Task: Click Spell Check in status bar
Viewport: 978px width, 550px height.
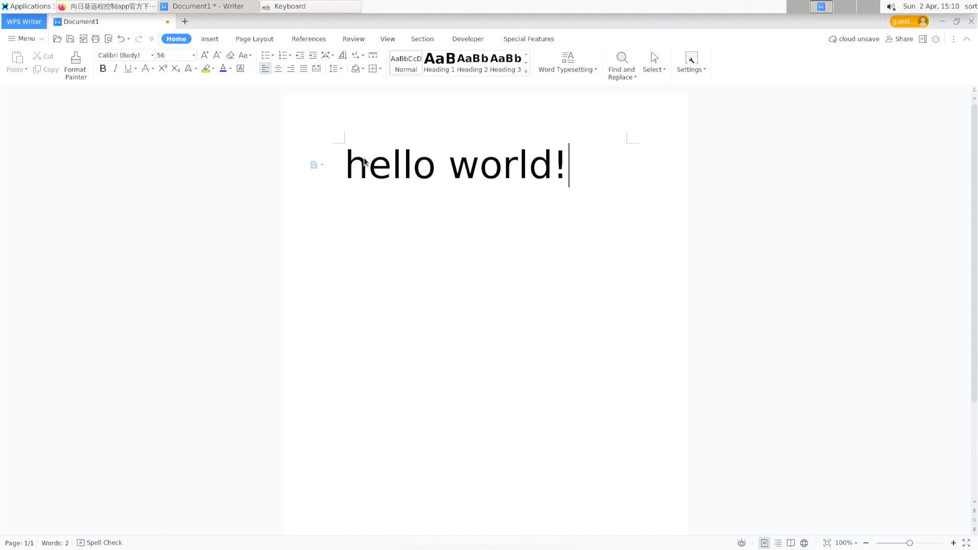Action: [x=100, y=543]
